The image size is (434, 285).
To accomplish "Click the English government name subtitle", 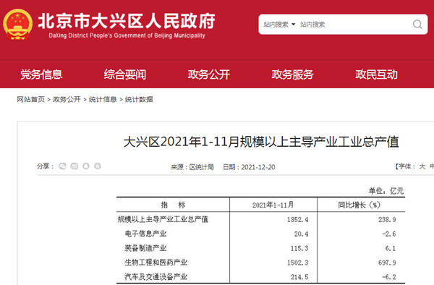I will [x=127, y=35].
